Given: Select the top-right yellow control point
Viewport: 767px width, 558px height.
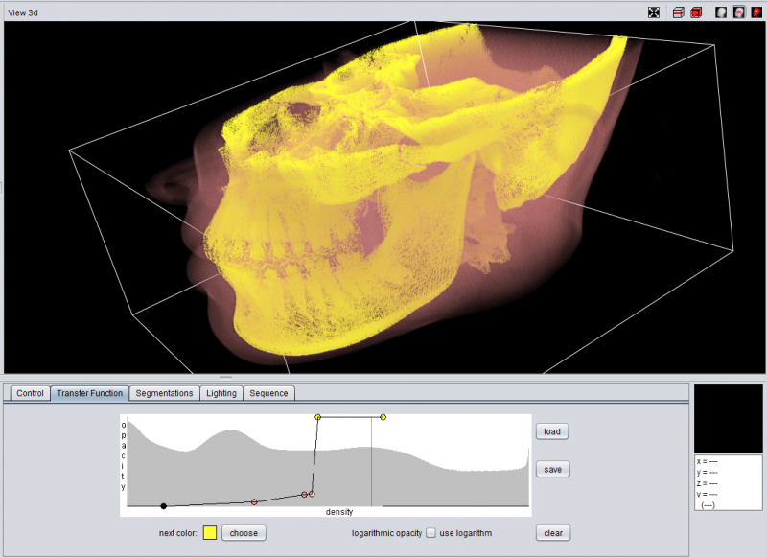Looking at the screenshot, I should click(383, 417).
